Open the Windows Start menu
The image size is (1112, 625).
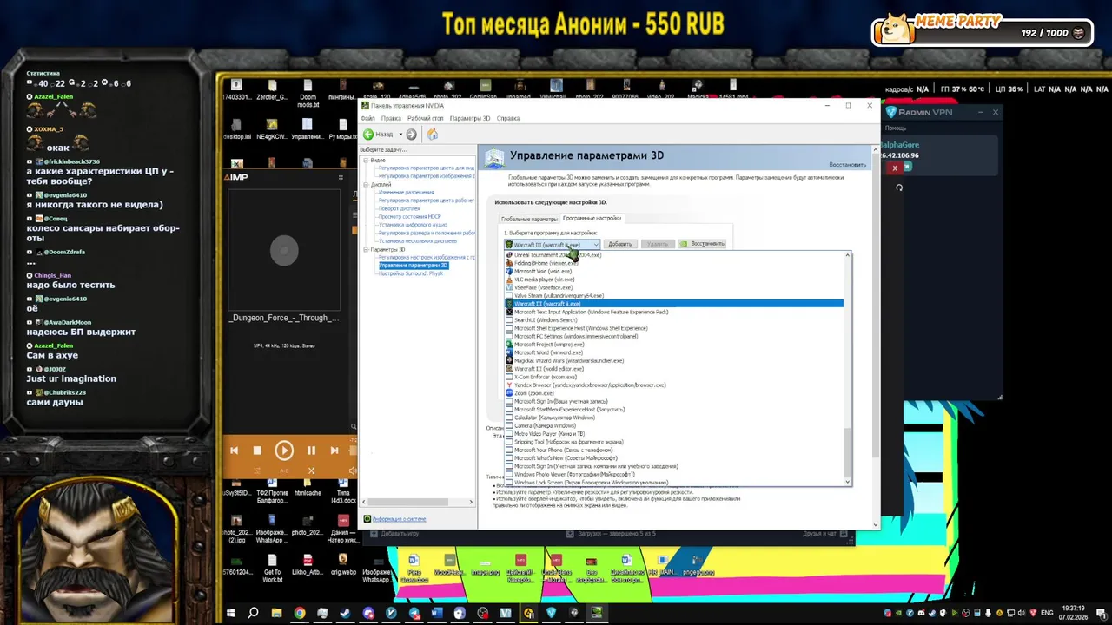pyautogui.click(x=230, y=613)
